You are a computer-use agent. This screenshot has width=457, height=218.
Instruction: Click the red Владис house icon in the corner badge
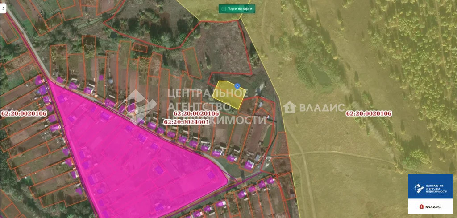tap(421, 207)
